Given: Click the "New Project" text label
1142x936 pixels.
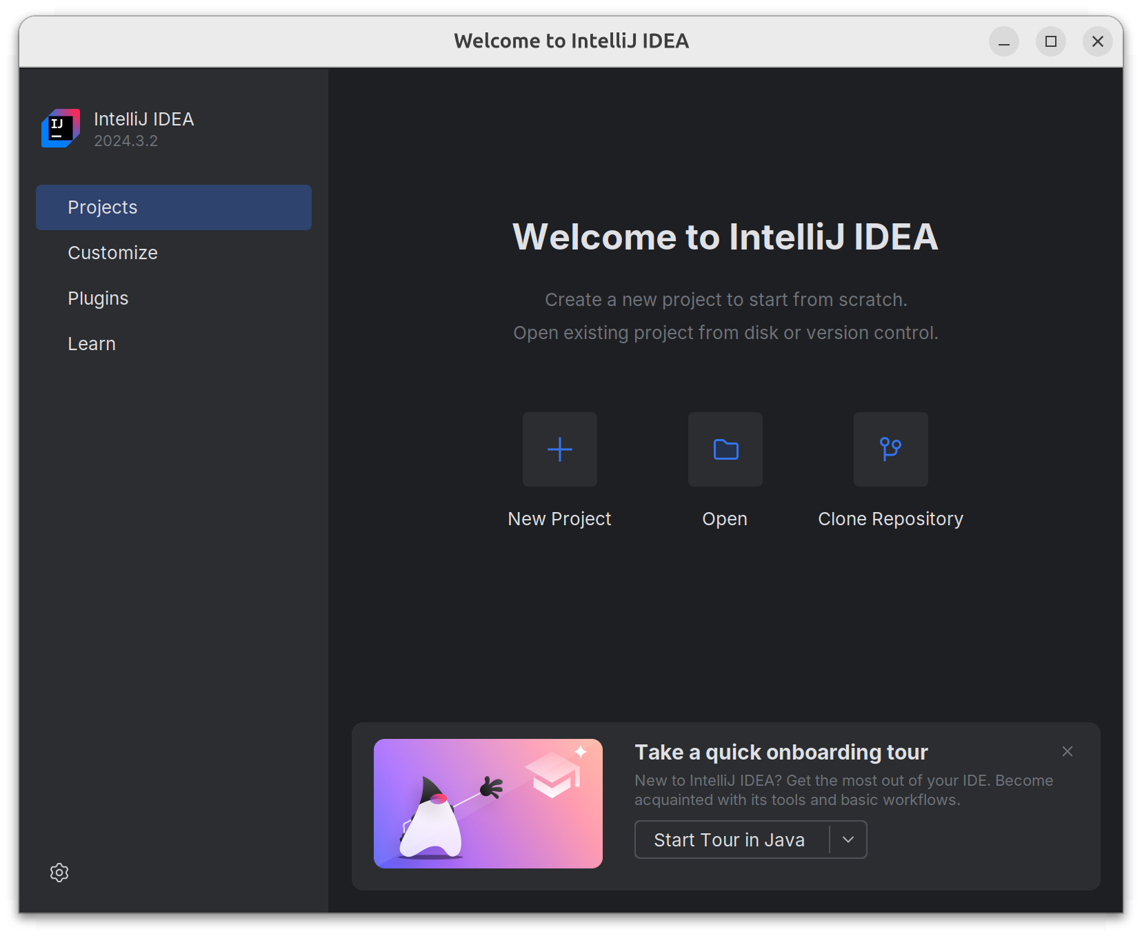Looking at the screenshot, I should point(559,519).
